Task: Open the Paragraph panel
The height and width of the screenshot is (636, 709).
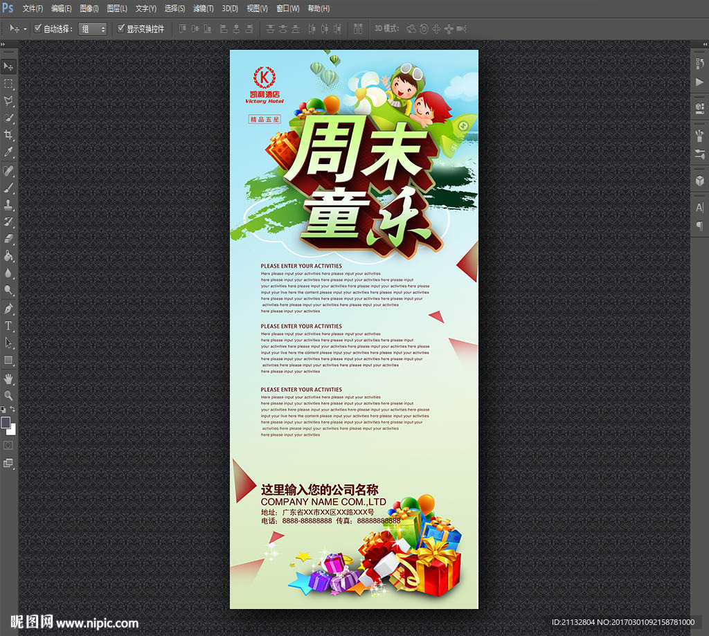Action: coord(700,226)
